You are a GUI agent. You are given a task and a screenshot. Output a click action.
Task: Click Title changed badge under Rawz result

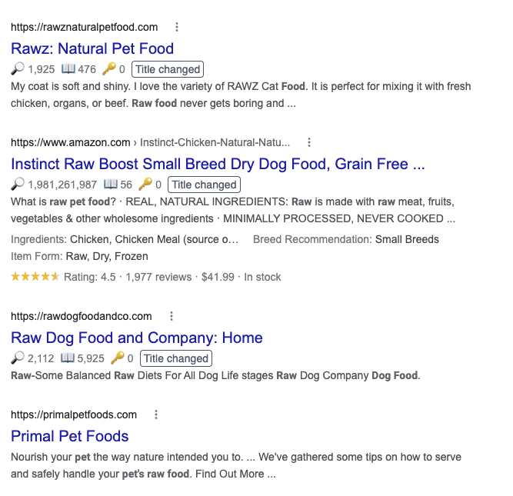(x=167, y=69)
